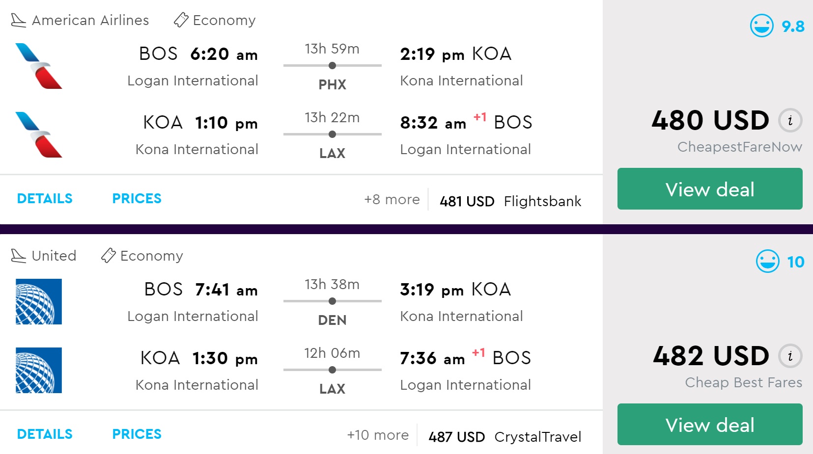Click the airplane seat icon beside United
813x454 pixels.
18,256
